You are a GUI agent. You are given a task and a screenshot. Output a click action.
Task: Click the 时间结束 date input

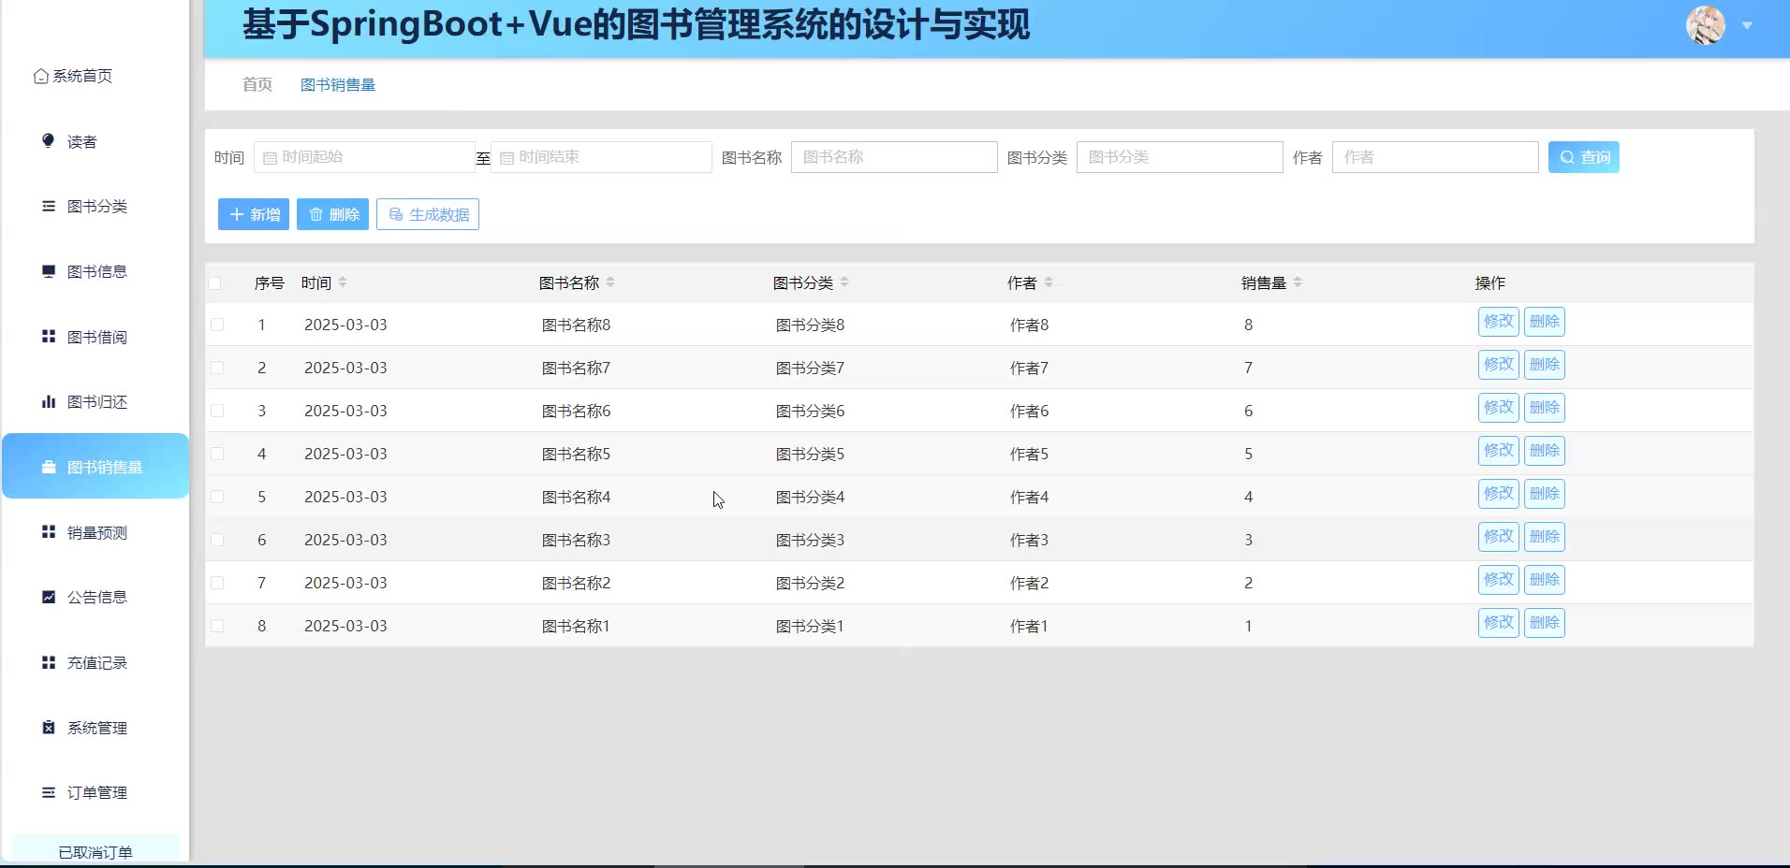pyautogui.click(x=601, y=157)
